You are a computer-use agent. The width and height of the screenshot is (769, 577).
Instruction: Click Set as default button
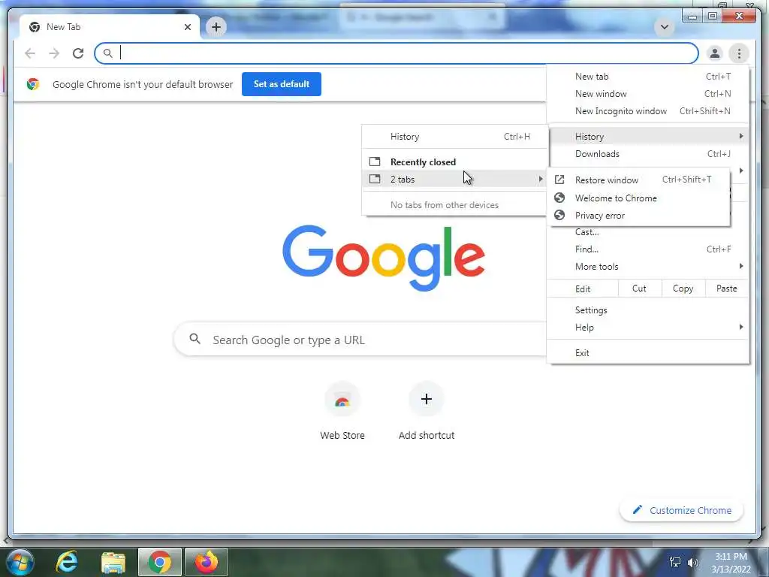point(282,84)
